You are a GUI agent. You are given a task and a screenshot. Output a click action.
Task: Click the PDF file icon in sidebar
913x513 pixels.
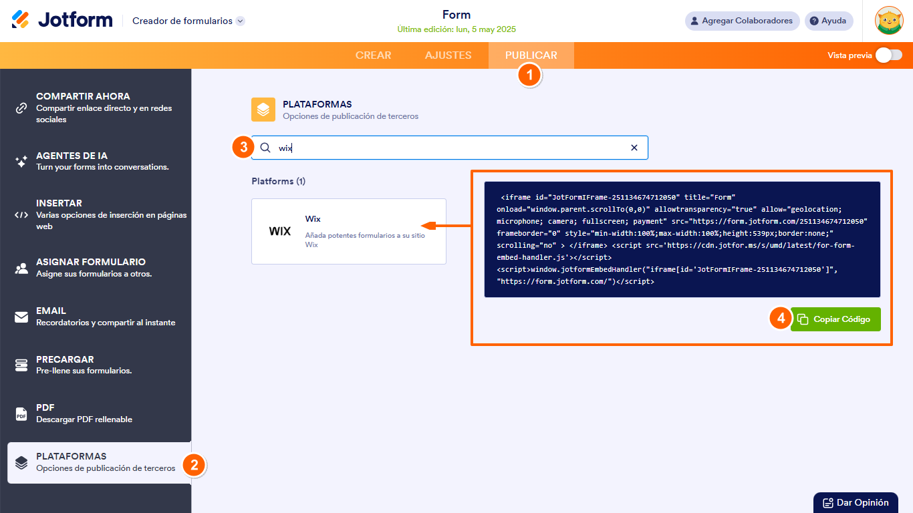pos(21,413)
